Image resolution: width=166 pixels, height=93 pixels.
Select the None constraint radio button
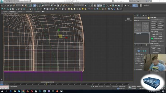pos(152,49)
